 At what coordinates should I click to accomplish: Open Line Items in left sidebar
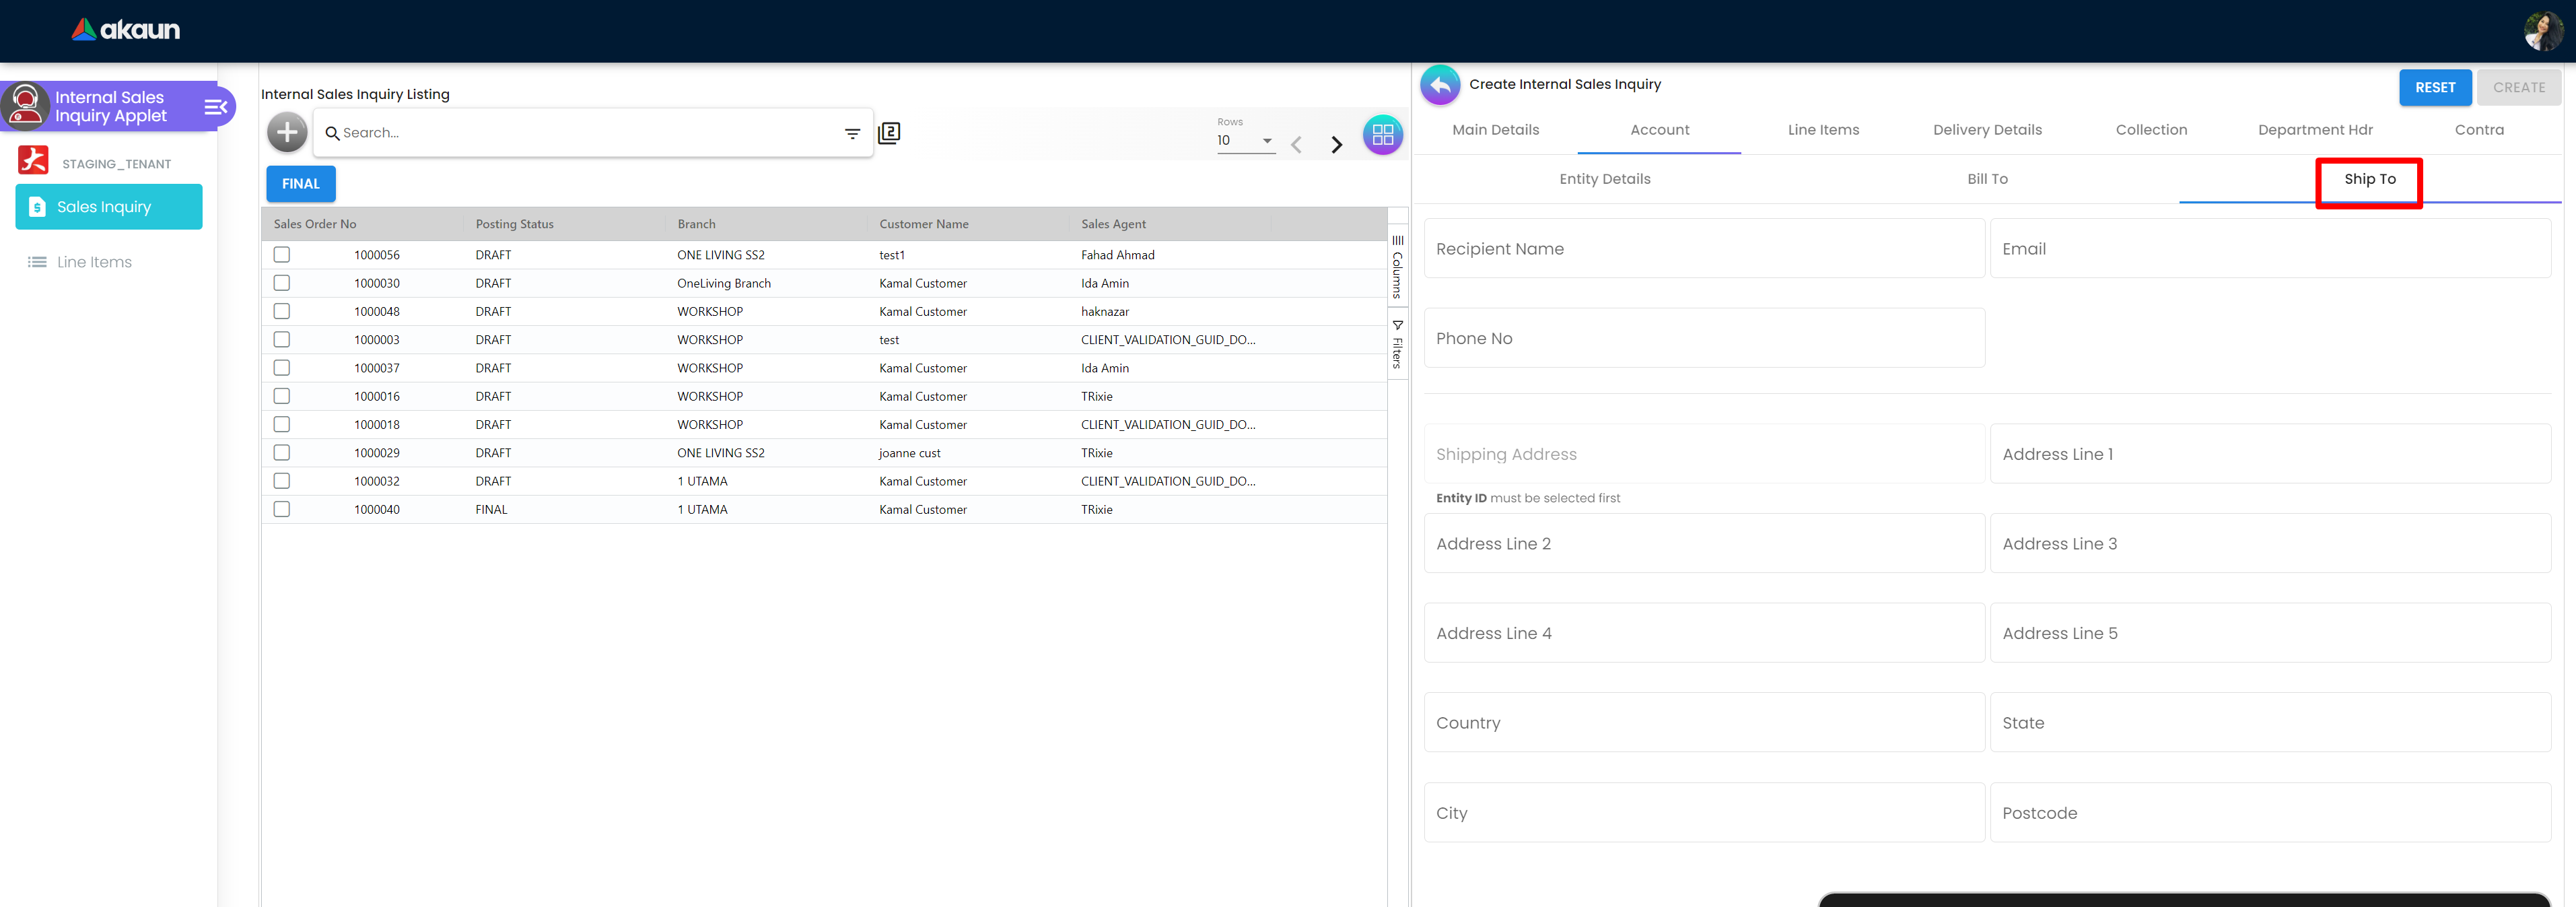[x=94, y=262]
